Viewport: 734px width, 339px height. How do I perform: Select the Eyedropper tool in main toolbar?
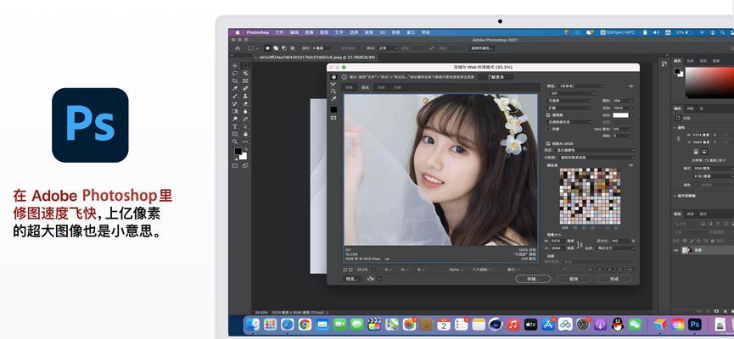[x=235, y=88]
